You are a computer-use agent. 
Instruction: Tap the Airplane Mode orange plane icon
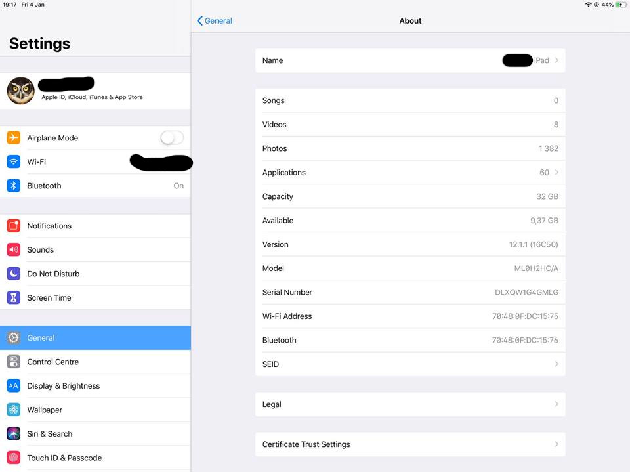tap(13, 137)
